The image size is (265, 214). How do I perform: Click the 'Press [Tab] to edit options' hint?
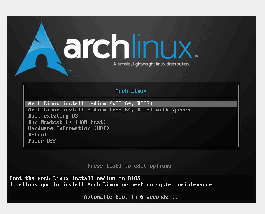[x=129, y=166]
